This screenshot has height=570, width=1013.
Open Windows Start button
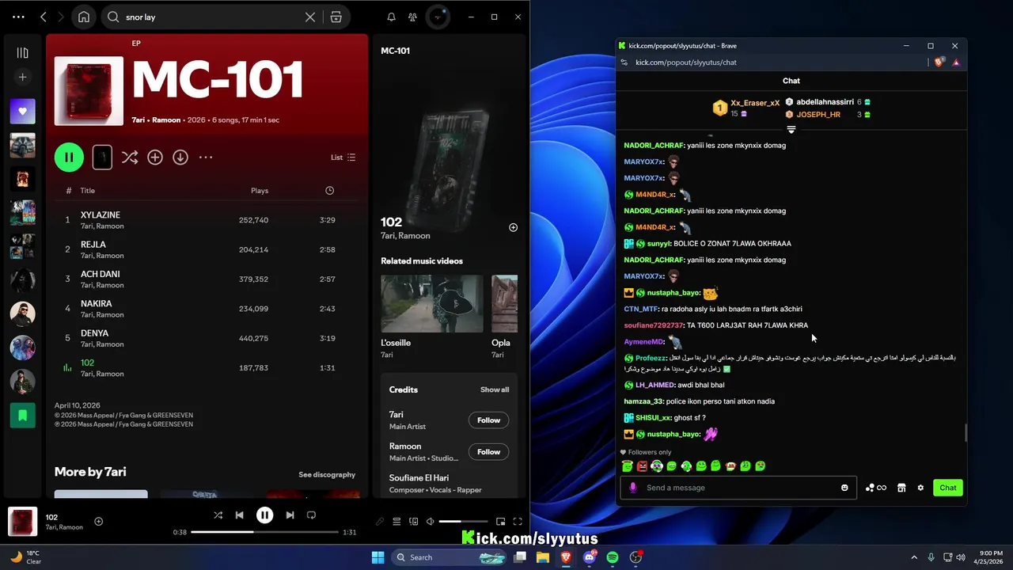[x=378, y=557]
